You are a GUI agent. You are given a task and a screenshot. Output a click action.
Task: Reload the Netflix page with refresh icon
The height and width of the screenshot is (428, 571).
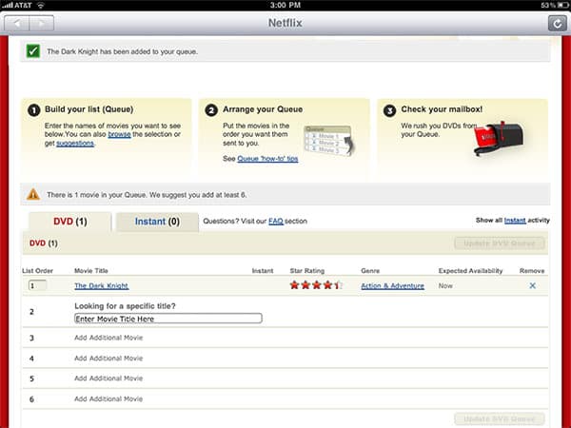pyautogui.click(x=557, y=24)
